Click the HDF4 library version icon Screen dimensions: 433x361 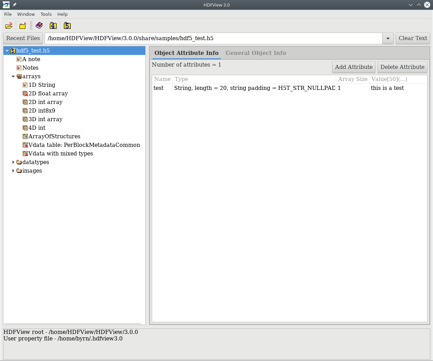[53, 26]
